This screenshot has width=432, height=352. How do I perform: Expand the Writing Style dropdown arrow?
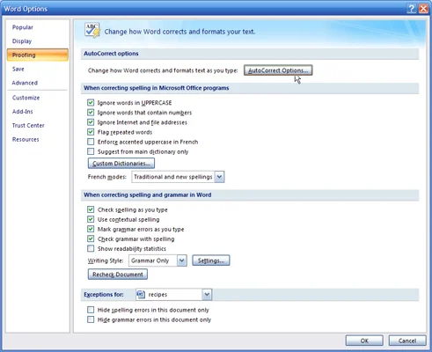[182, 260]
